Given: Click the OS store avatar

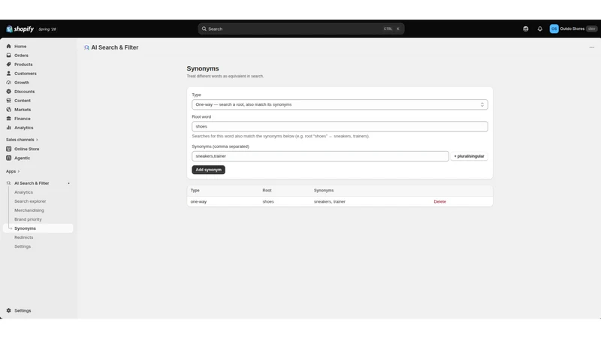Looking at the screenshot, I should coord(554,29).
